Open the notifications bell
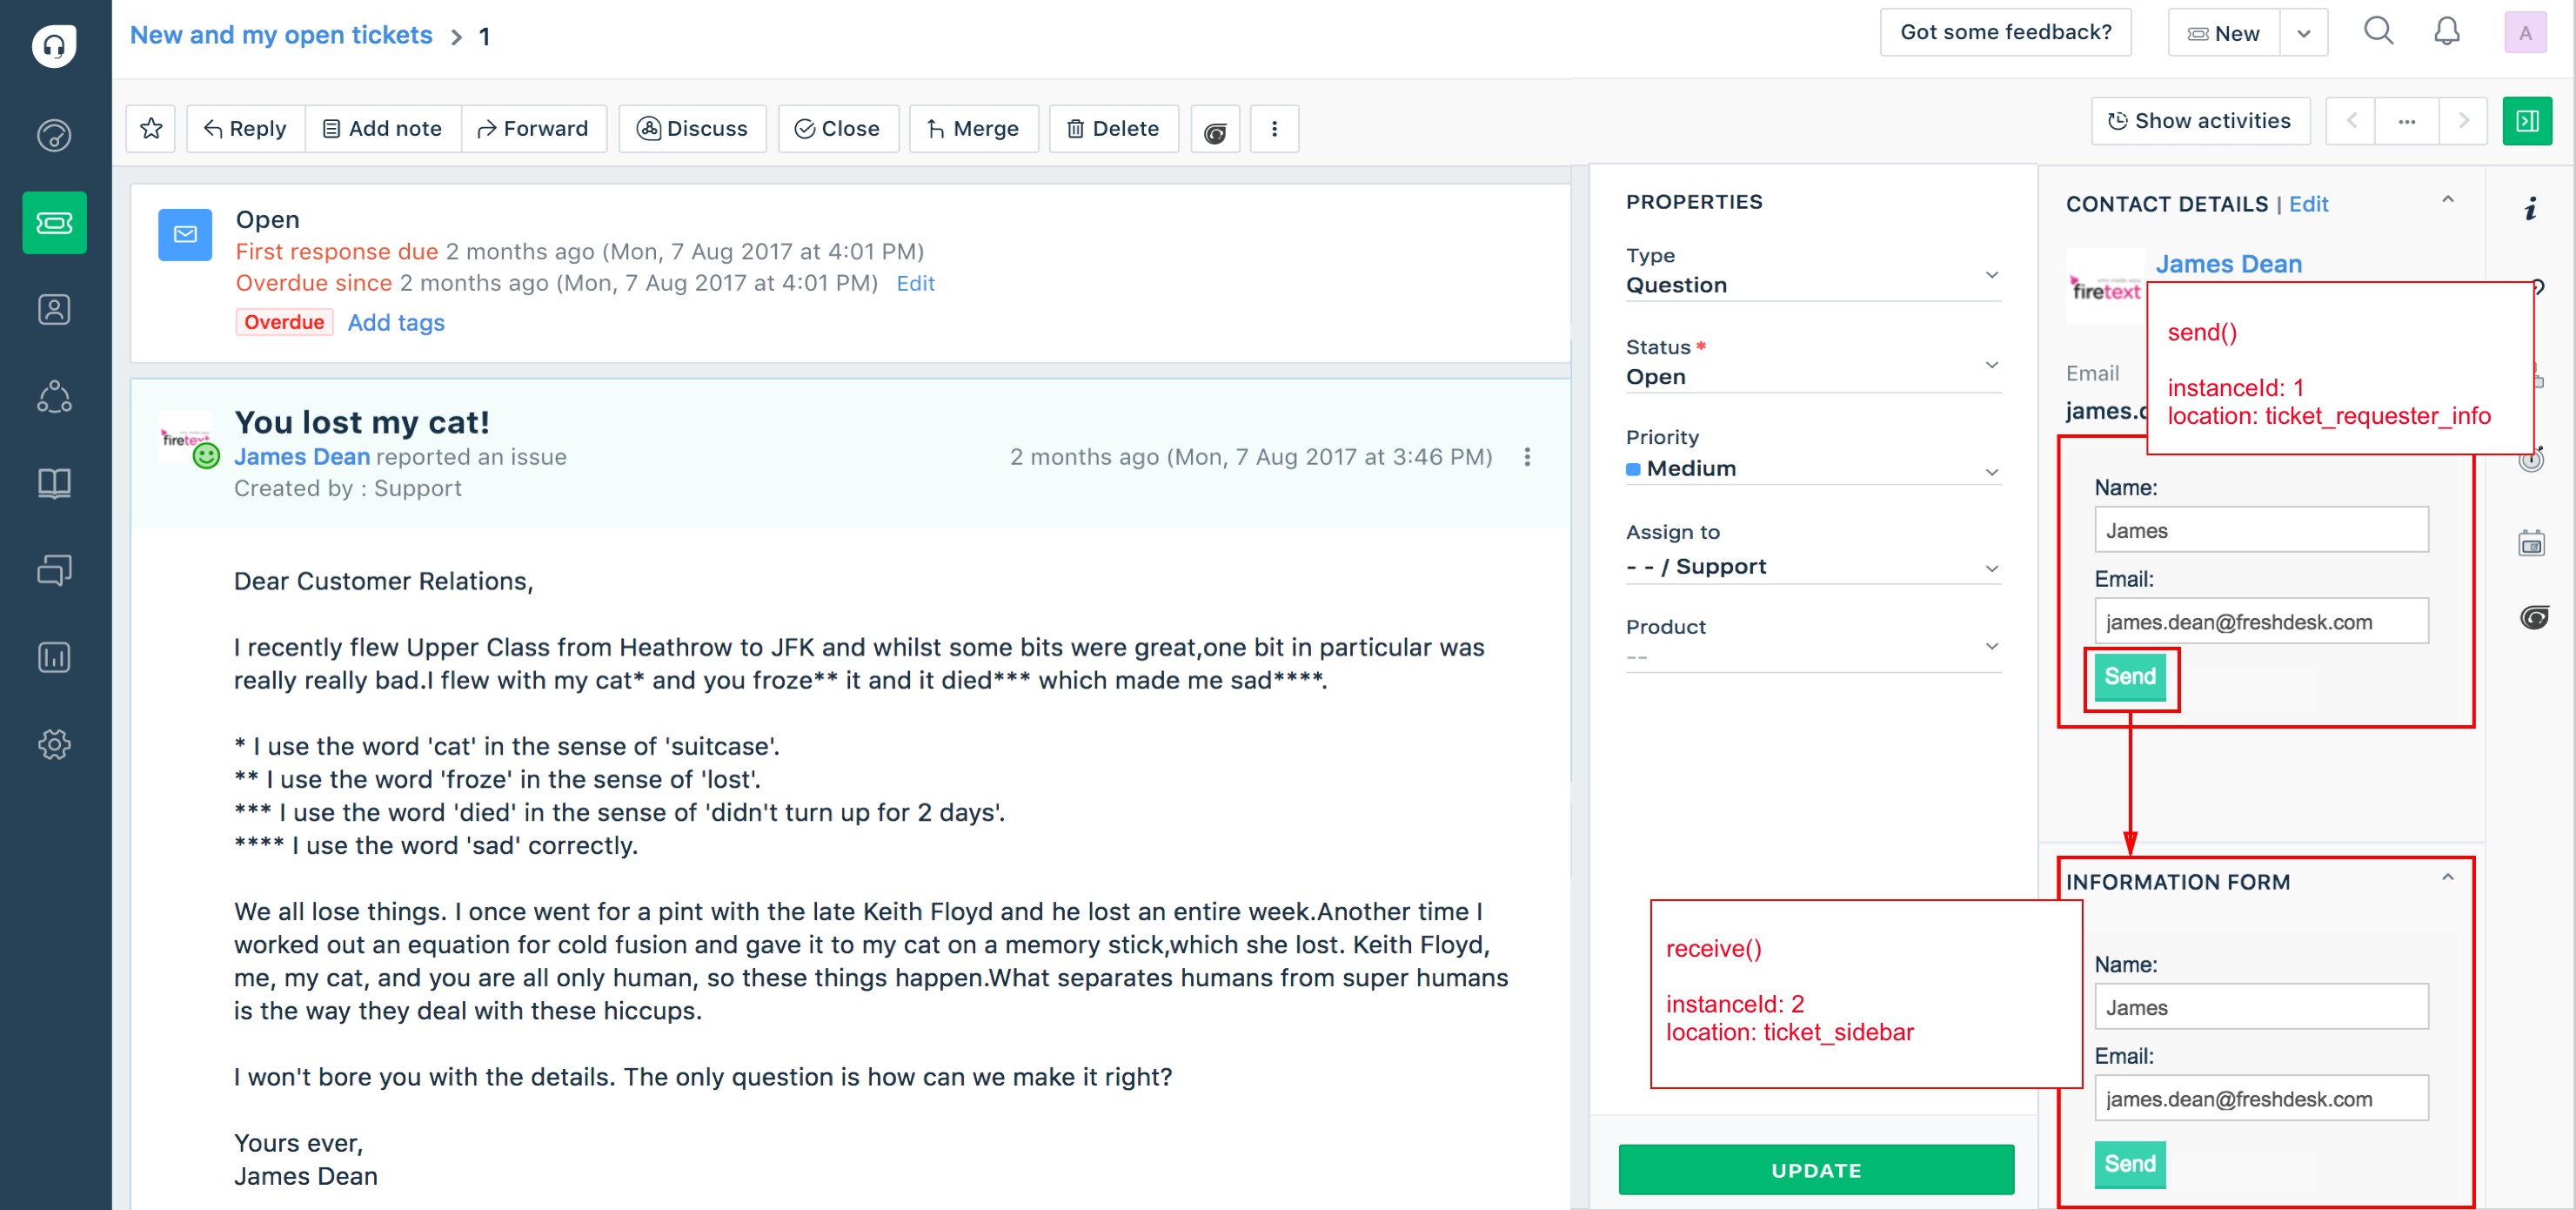 click(2446, 32)
